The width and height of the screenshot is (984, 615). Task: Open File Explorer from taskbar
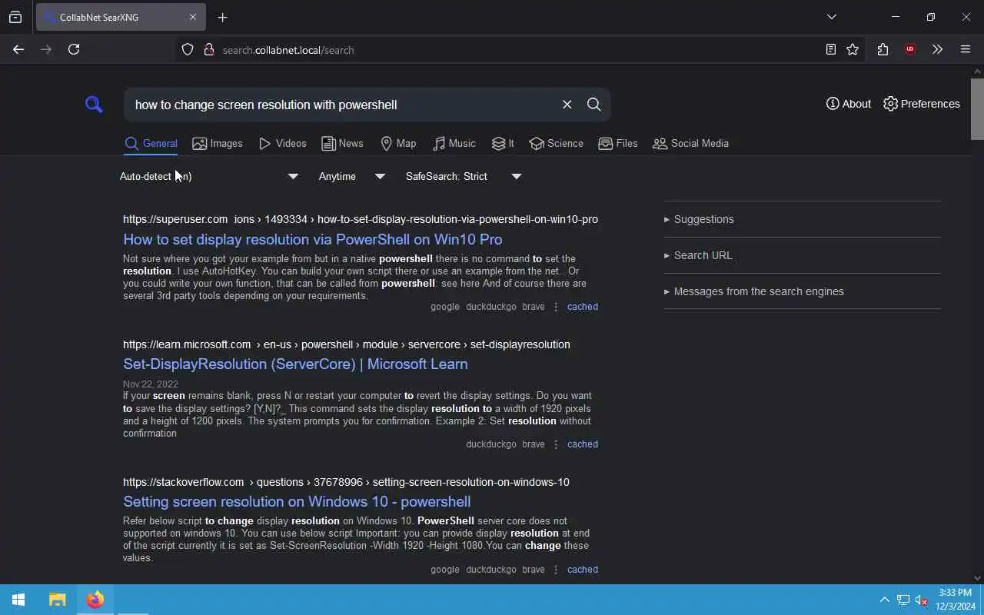click(x=57, y=600)
